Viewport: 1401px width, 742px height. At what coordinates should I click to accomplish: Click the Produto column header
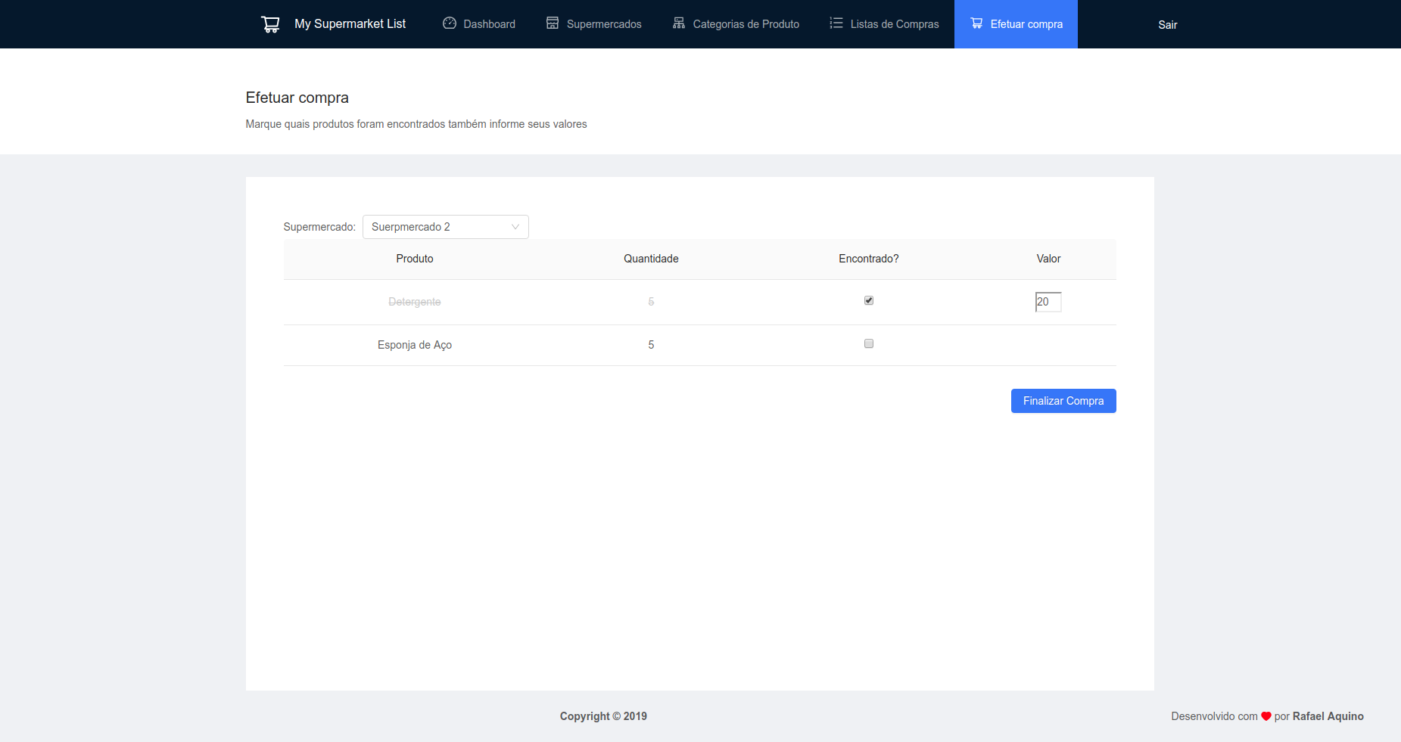[415, 259]
